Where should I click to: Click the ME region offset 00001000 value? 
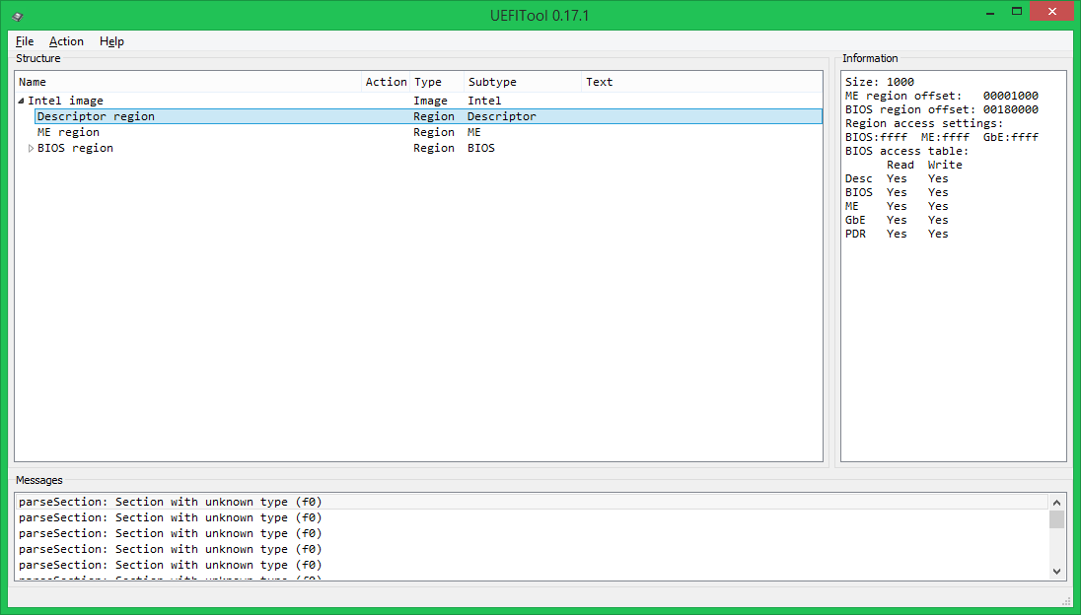point(1011,96)
